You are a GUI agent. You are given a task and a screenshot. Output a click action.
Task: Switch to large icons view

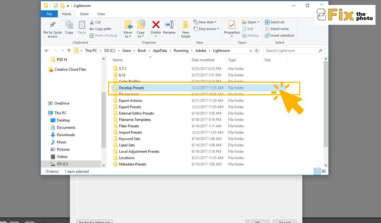coord(324,171)
